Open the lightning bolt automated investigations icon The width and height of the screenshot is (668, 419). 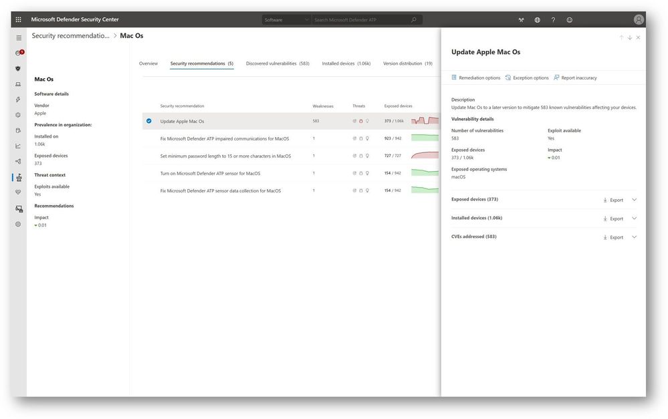[18, 100]
